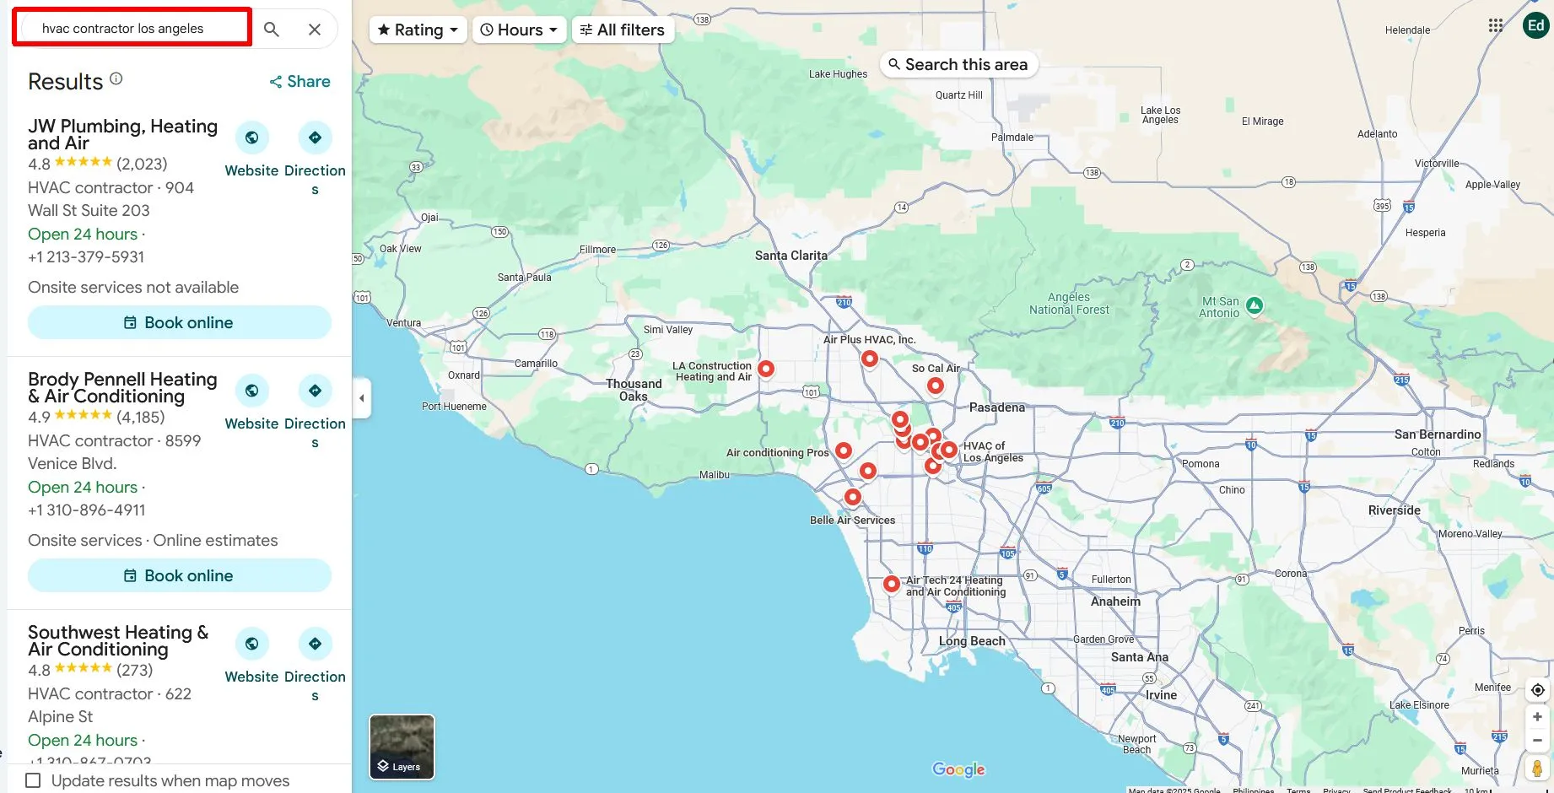Click the Anaheim map label
The height and width of the screenshot is (793, 1554).
pos(1115,601)
